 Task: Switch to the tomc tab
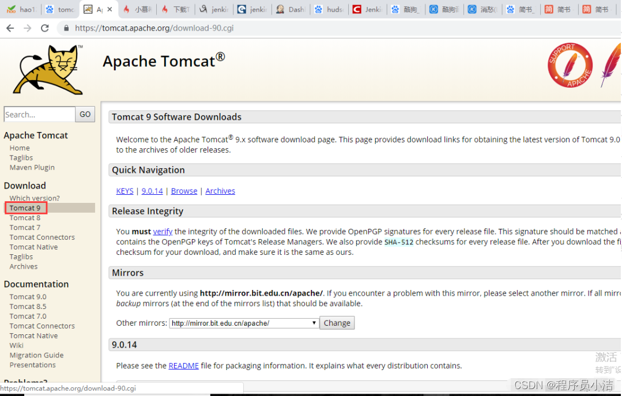(x=59, y=9)
